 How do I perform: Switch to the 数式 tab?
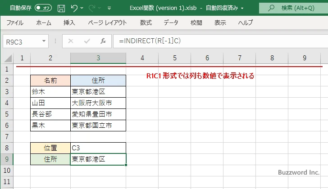146,22
